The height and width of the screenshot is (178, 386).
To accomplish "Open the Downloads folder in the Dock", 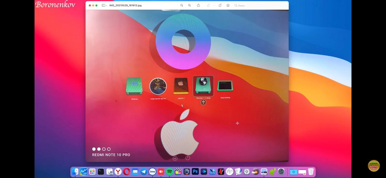I will pyautogui.click(x=293, y=172).
